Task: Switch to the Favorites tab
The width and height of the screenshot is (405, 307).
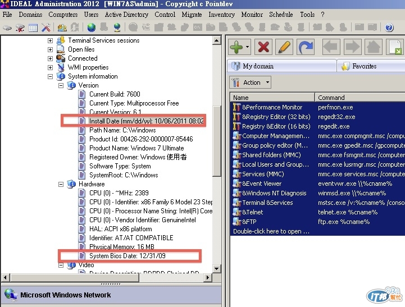Action: 371,66
